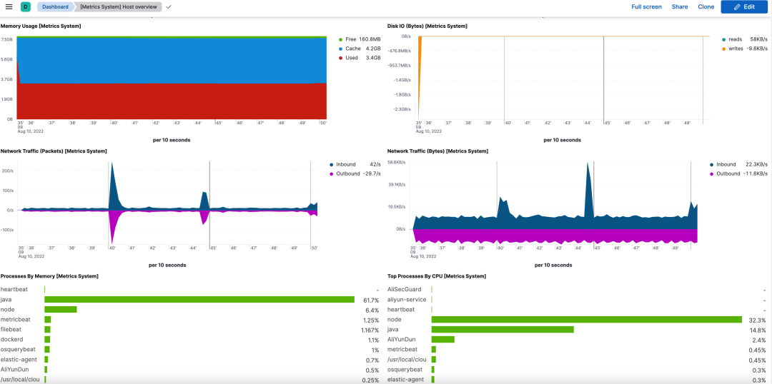Click the Share link
This screenshot has width=772, height=384.
(x=680, y=7)
